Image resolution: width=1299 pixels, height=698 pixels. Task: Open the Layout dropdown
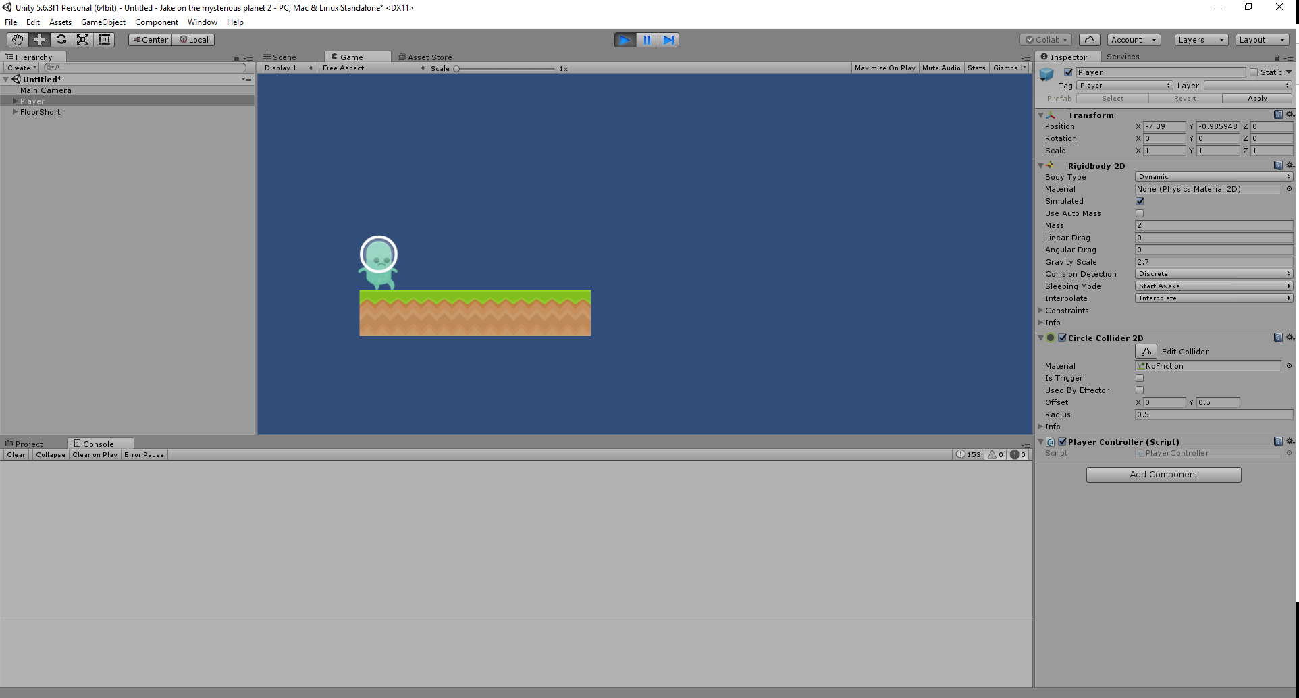(1262, 40)
